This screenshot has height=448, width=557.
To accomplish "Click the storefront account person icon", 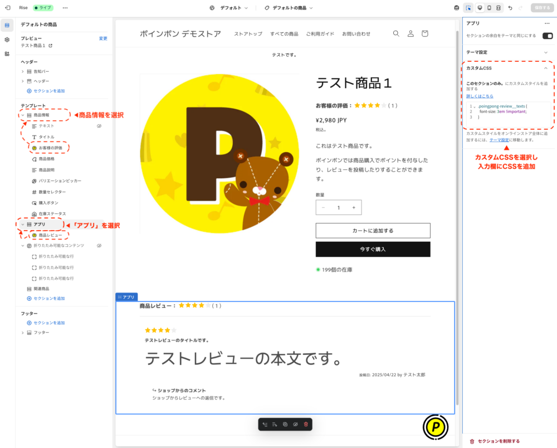I will tap(411, 33).
